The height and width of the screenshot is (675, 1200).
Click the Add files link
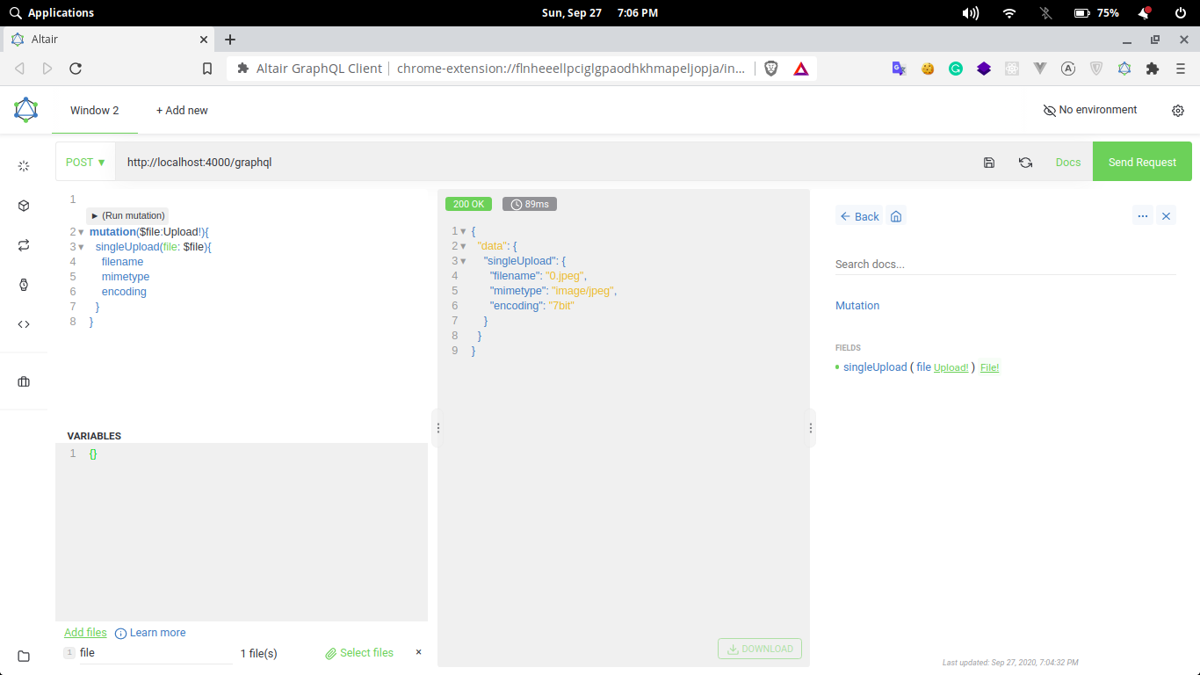(84, 632)
